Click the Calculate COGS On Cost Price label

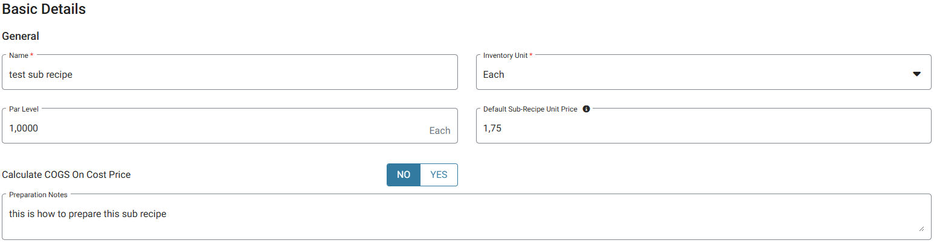click(66, 175)
